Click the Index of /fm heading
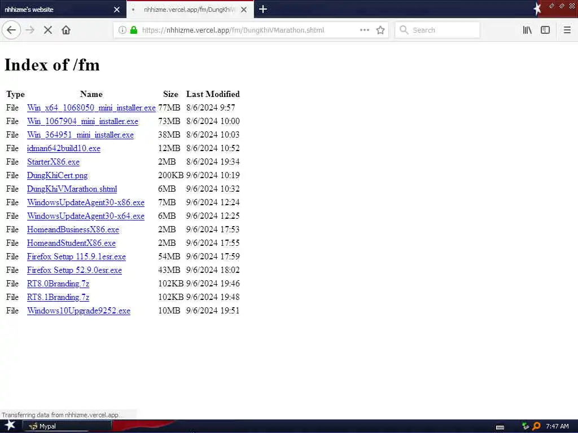 52,65
